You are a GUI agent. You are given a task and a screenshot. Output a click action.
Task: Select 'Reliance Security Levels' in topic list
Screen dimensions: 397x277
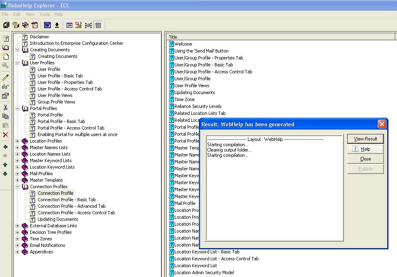[198, 107]
